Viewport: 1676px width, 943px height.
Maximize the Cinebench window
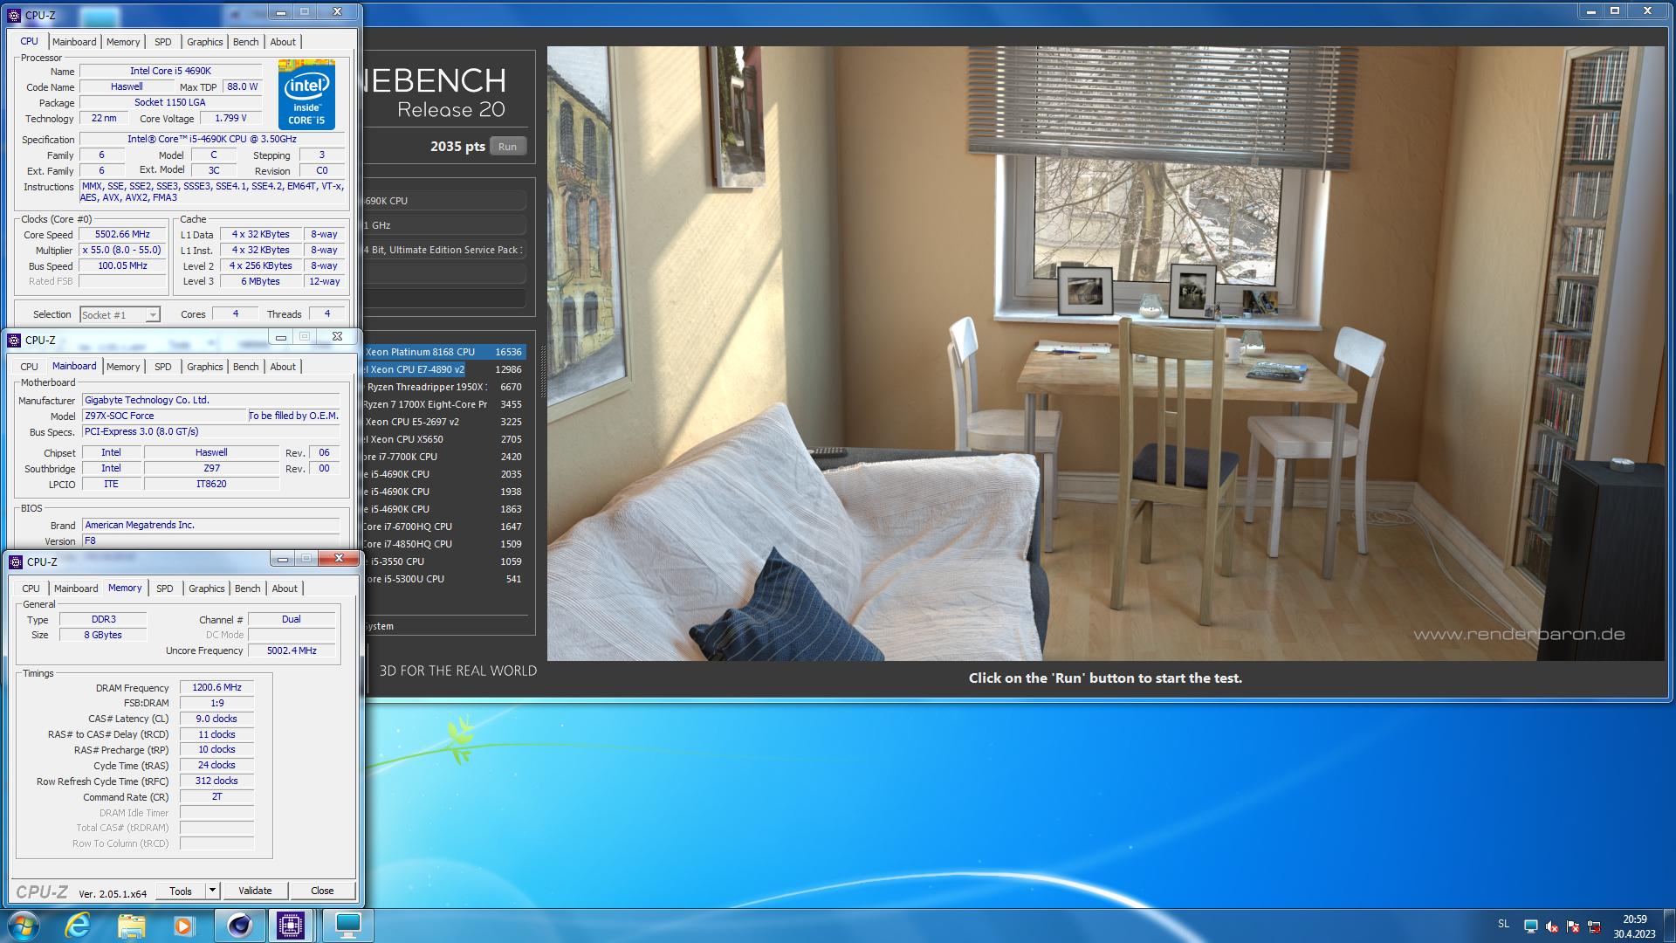(1615, 11)
